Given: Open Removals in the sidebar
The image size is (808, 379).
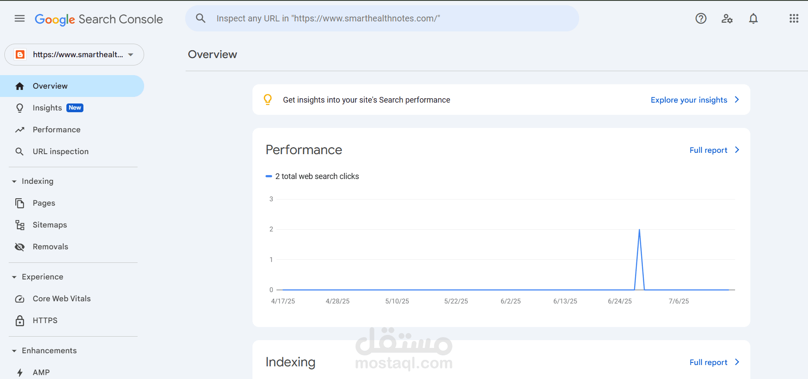Looking at the screenshot, I should point(72,247).
